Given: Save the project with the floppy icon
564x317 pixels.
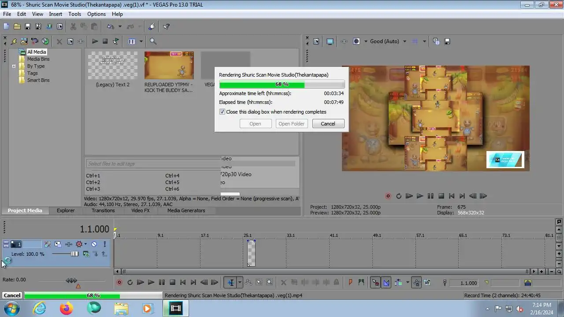Looking at the screenshot, I should [x=27, y=26].
